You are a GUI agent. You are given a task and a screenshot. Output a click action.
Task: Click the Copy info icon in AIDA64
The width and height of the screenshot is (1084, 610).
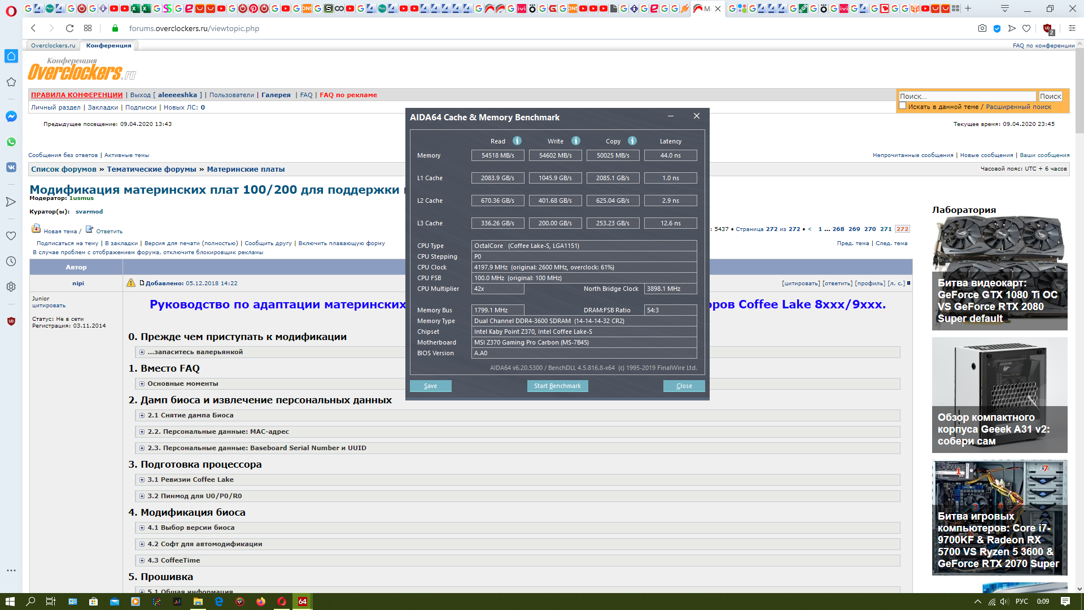pyautogui.click(x=632, y=141)
